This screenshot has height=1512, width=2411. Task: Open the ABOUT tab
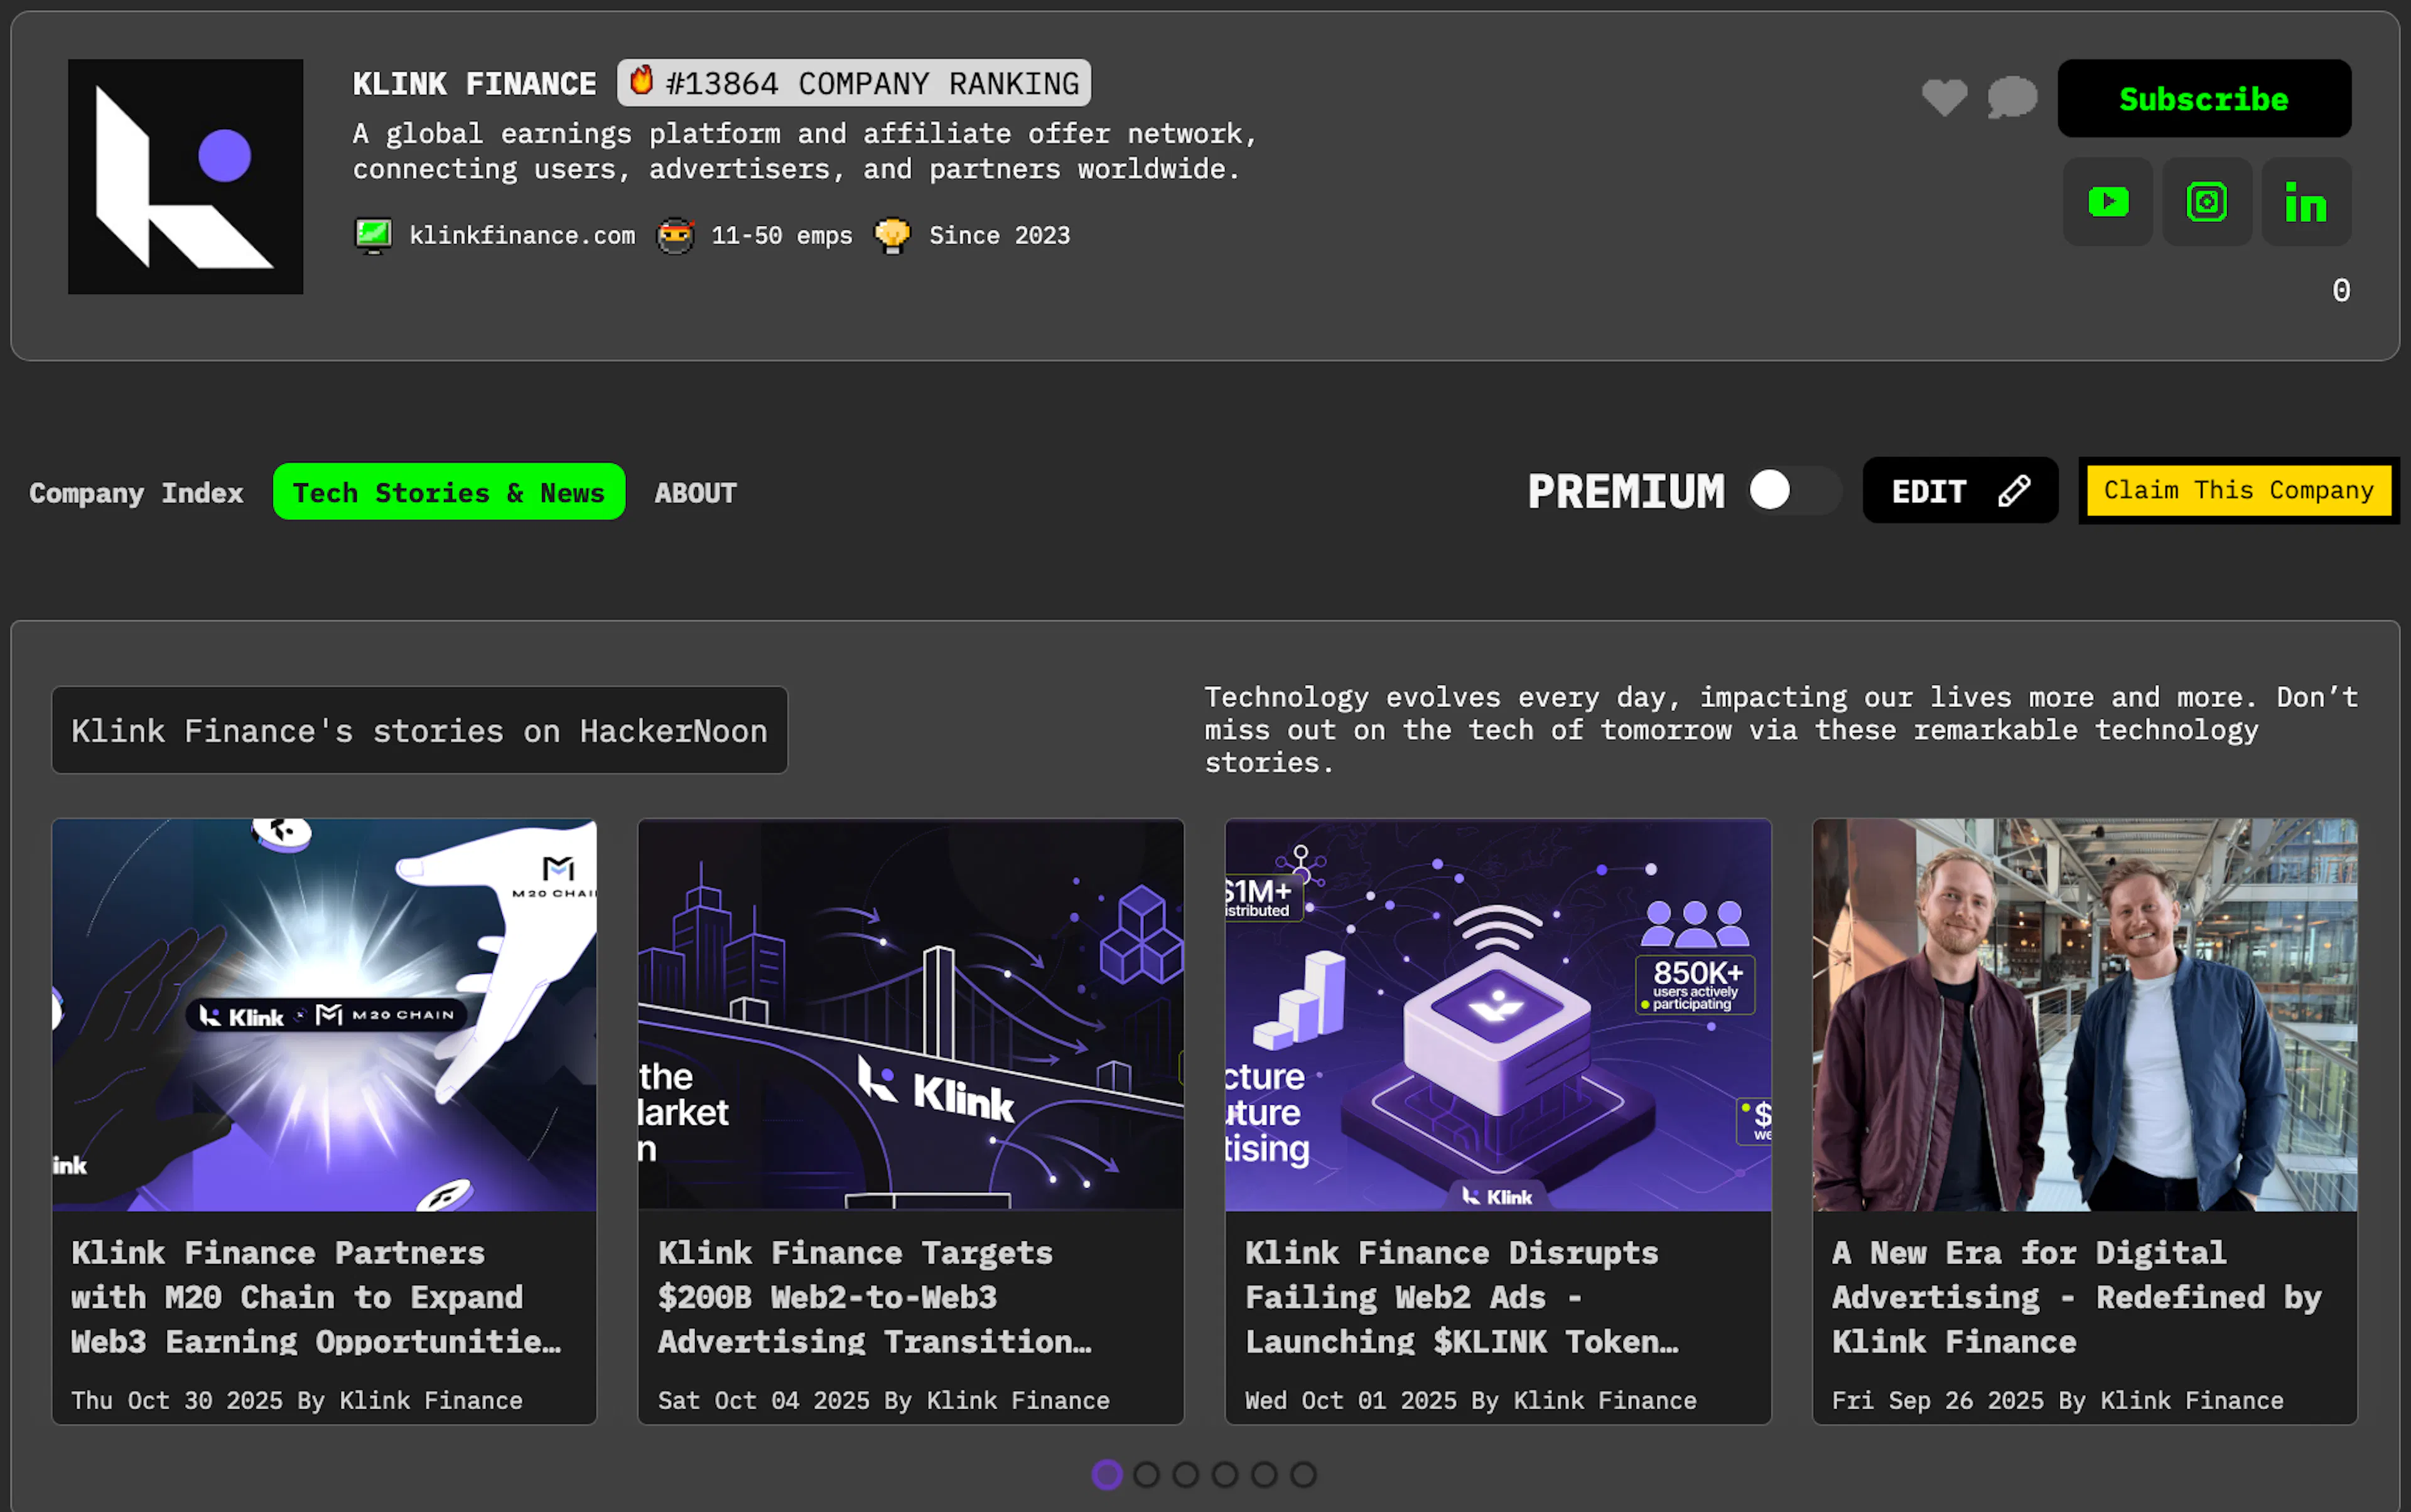[695, 492]
